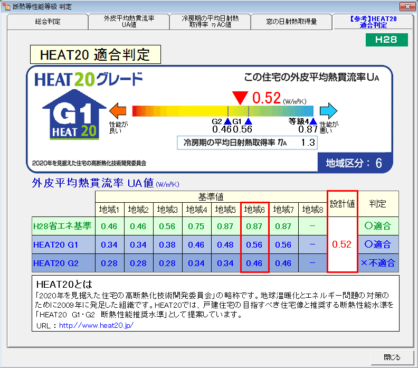
Task: Click the orange 性能が良い arrow
Action: [x=118, y=111]
